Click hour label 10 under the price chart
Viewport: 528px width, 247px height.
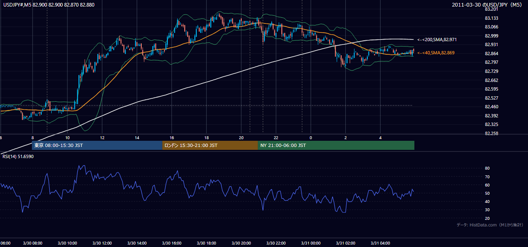(67, 138)
